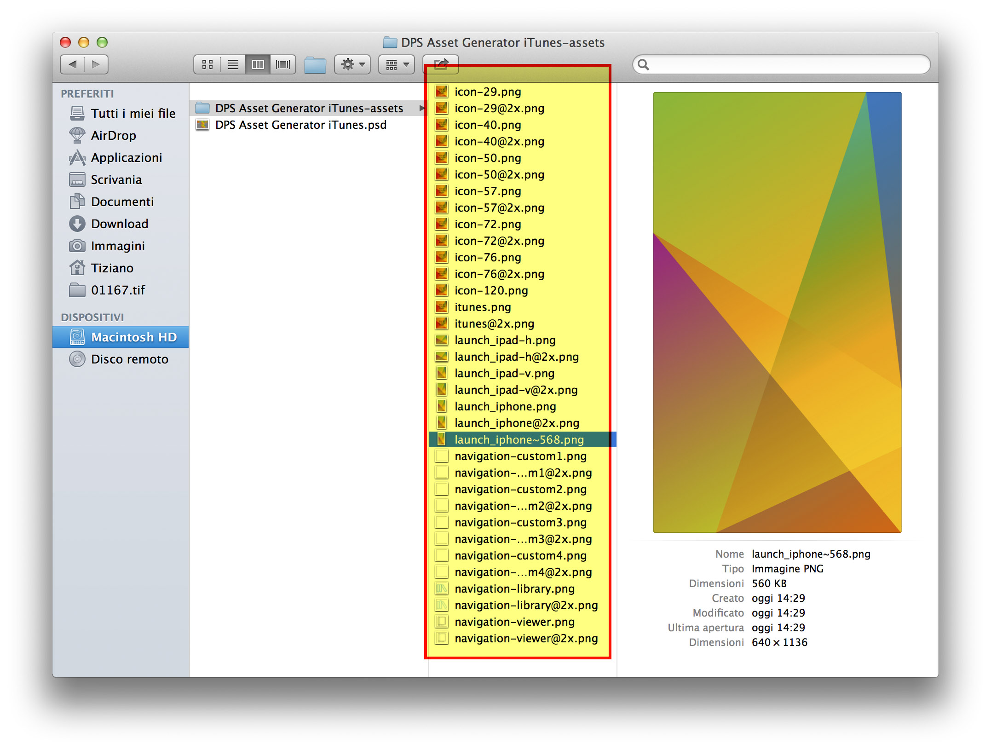Screen dimensions: 991x750
Task: Switch to Cover Flow view
Action: pos(283,64)
